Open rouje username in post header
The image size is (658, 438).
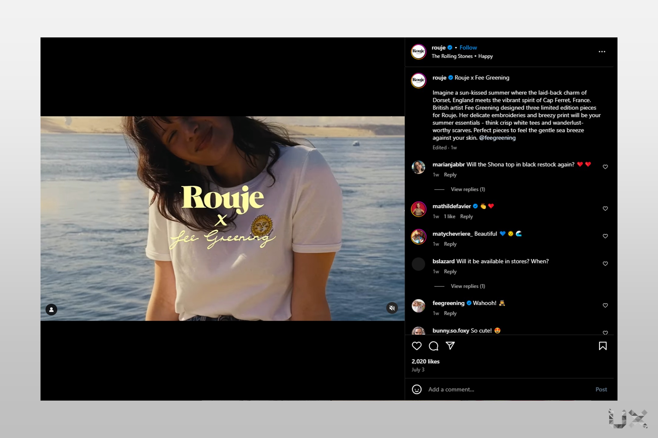click(439, 47)
